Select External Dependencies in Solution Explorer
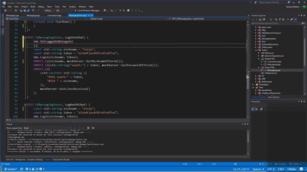Image resolution: width=307 pixels, height=172 pixels. click(274, 56)
